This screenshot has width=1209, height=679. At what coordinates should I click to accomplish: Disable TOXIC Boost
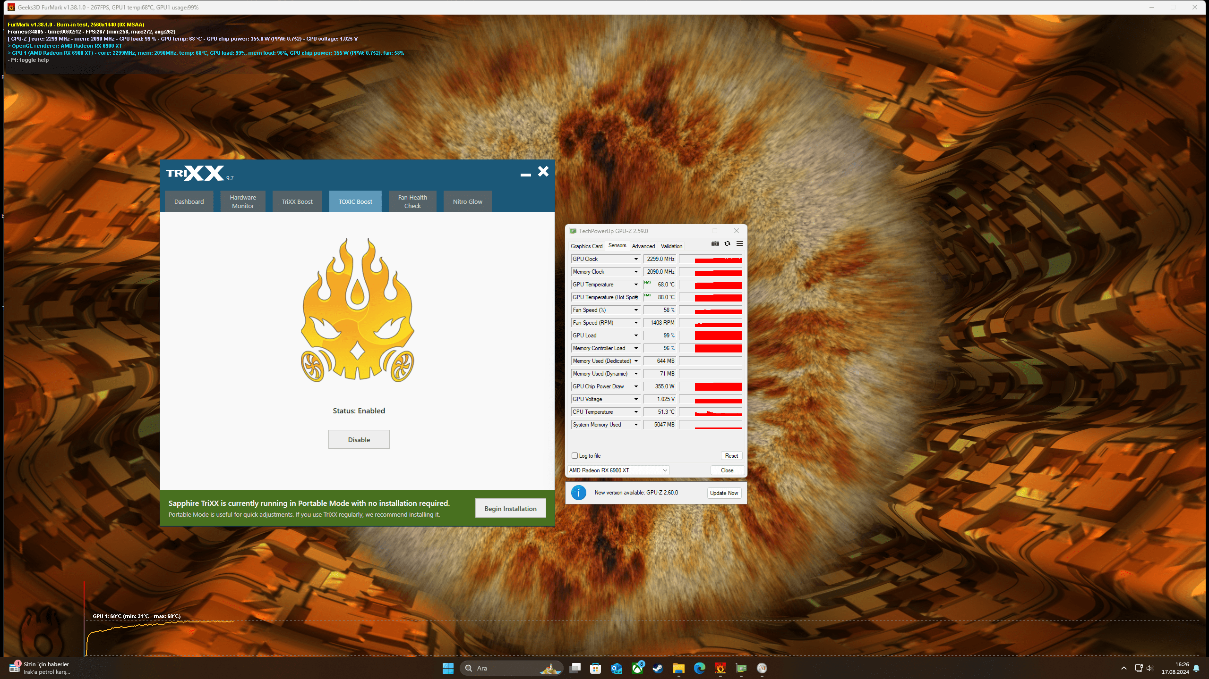tap(359, 439)
